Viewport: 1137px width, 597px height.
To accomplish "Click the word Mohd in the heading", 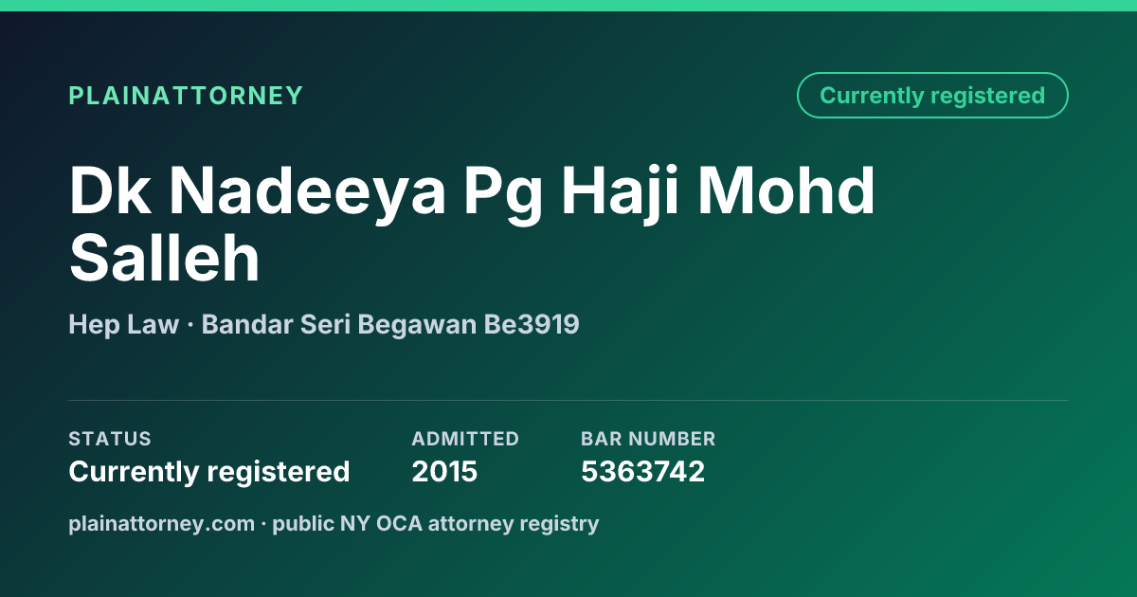I will (786, 190).
